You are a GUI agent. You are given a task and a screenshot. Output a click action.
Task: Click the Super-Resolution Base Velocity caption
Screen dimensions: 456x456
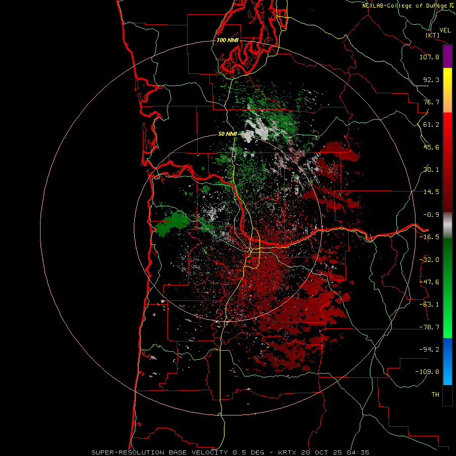231,452
